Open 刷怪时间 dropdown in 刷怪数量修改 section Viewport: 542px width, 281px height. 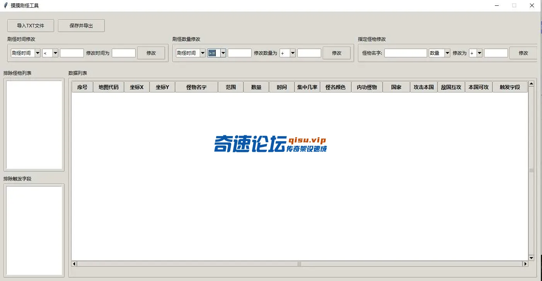(x=203, y=53)
